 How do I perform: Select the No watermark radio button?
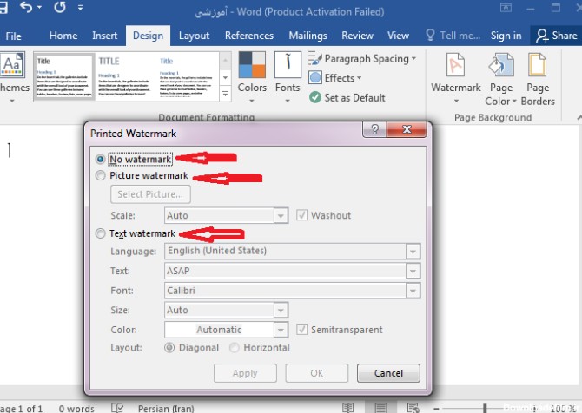point(101,159)
